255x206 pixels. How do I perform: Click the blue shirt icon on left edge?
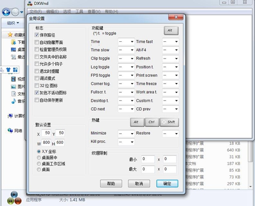[x=8, y=69]
